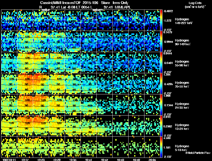Click the '(cm²-sr-s-keV)' units label
Screen dimensions: 212x161
point(195,7)
